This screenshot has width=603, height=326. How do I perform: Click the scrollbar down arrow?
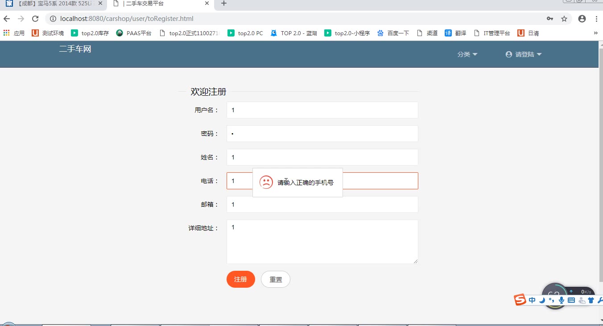601,320
